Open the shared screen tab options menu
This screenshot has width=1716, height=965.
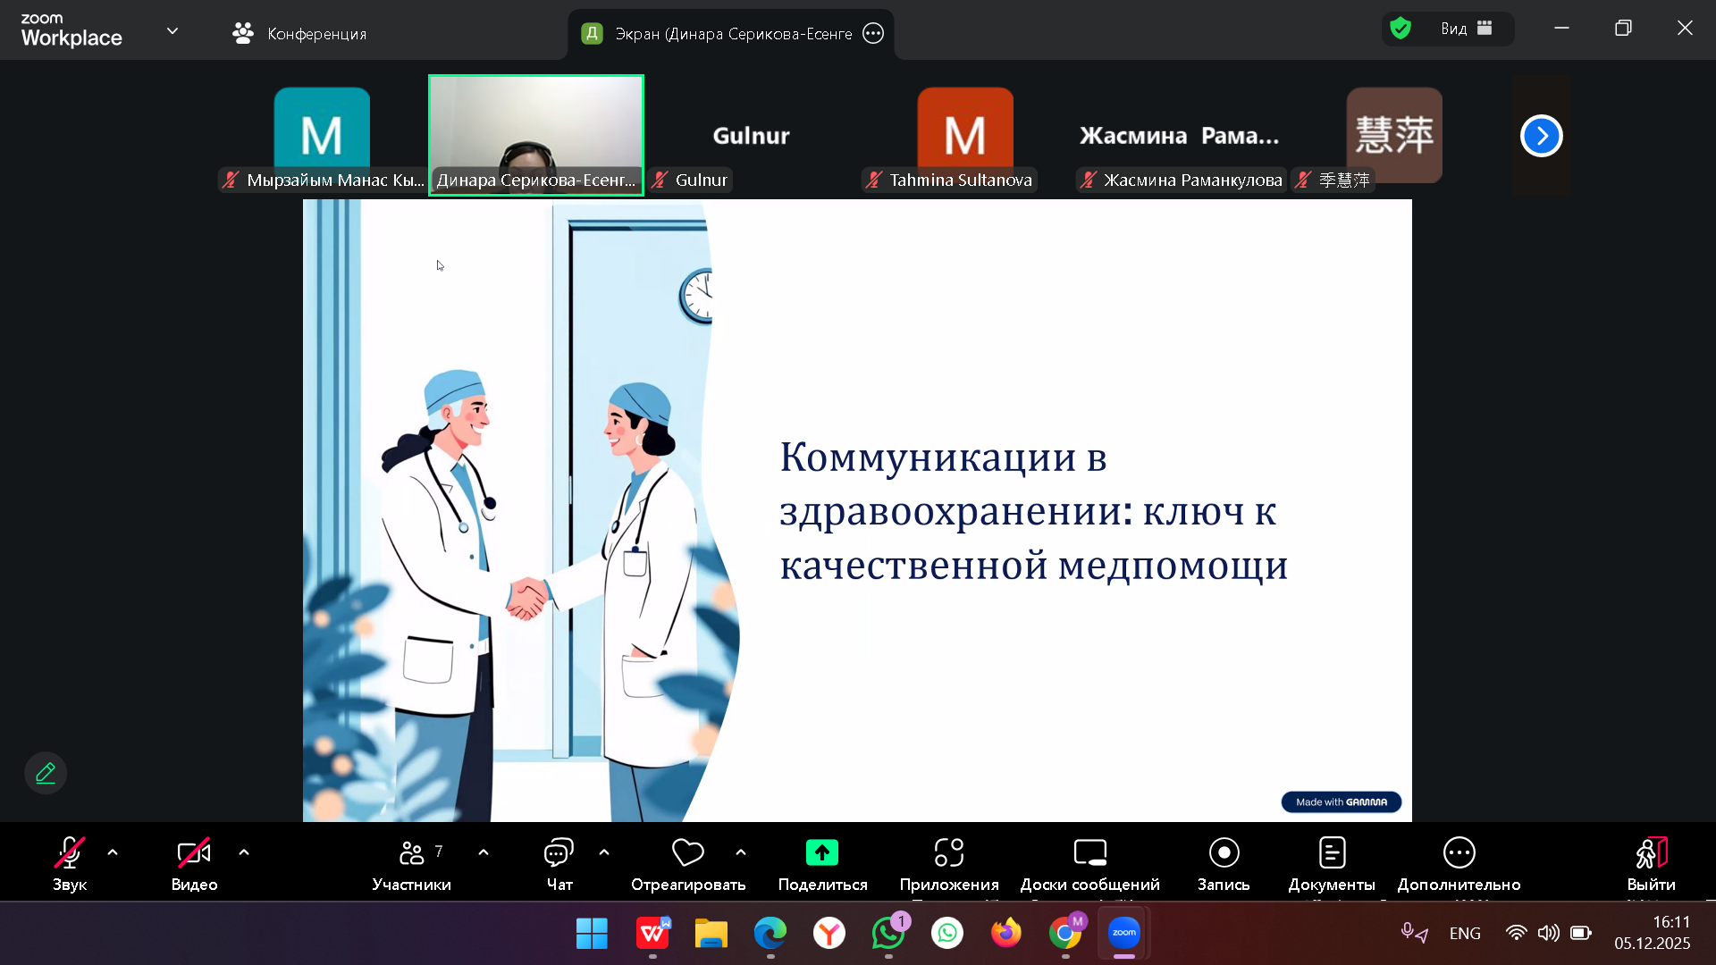tap(873, 34)
